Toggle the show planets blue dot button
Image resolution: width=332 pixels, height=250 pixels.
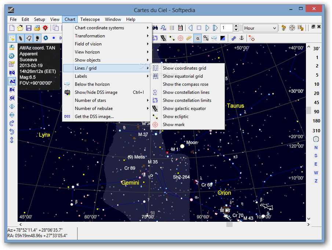[x=54, y=38]
